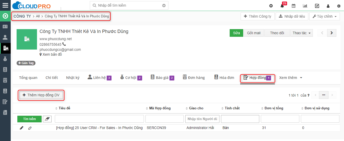Expand the Xem thêm tab menu

coord(291,78)
